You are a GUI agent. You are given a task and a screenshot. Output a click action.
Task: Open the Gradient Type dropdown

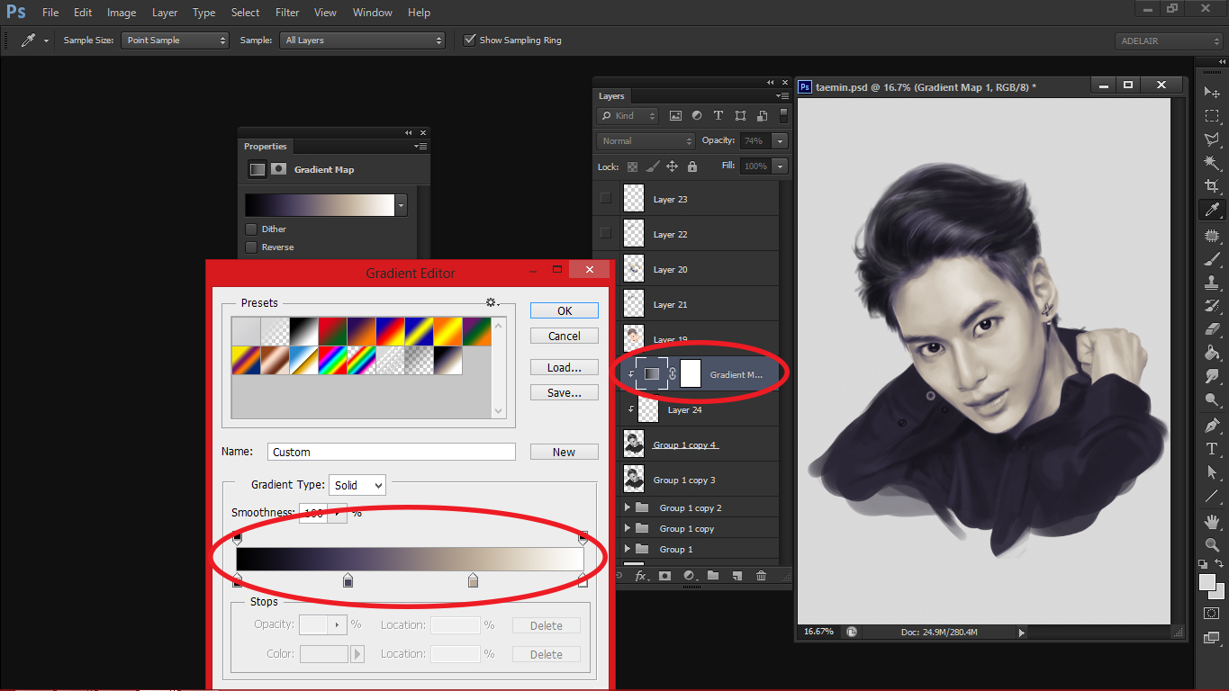(357, 485)
